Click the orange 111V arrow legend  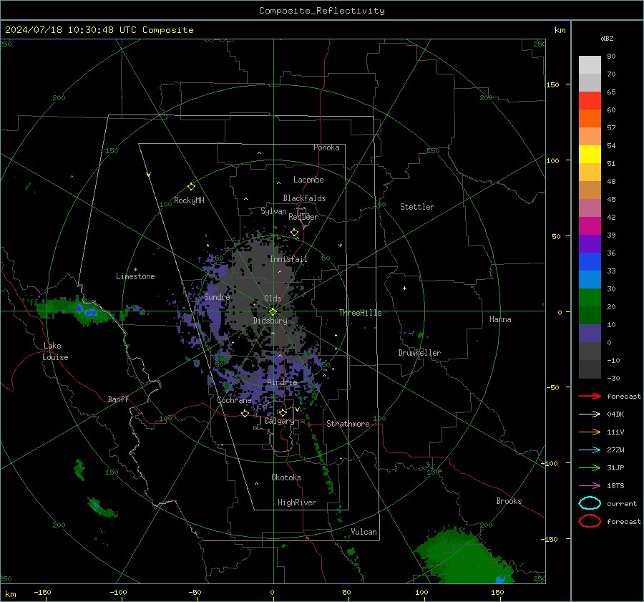pyautogui.click(x=590, y=432)
